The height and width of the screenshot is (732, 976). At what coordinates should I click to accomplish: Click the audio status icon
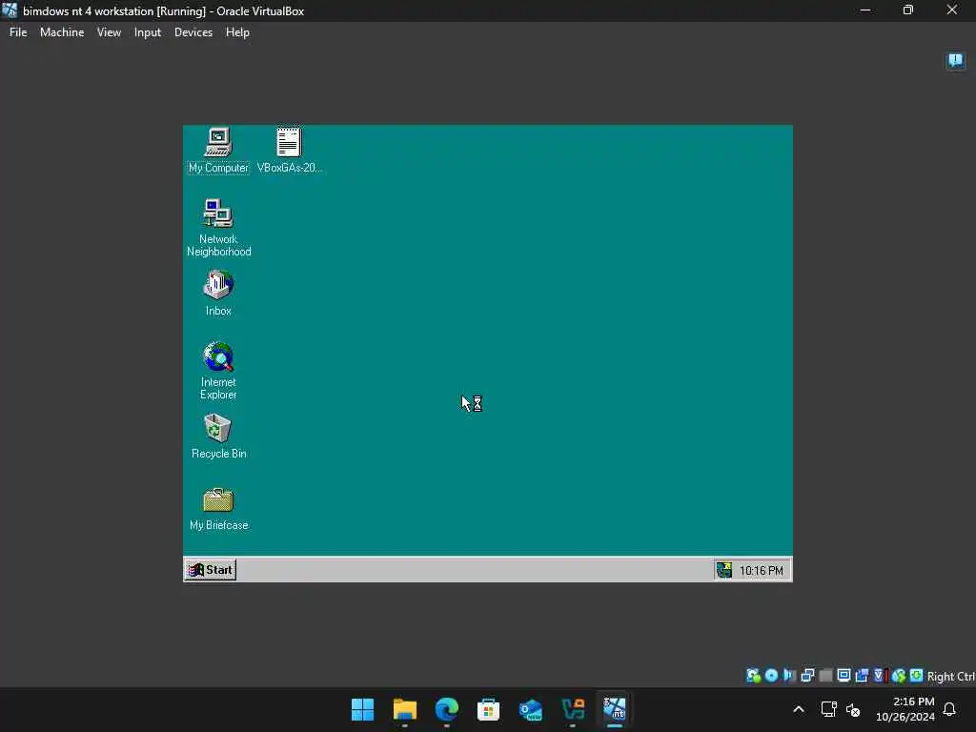click(789, 676)
